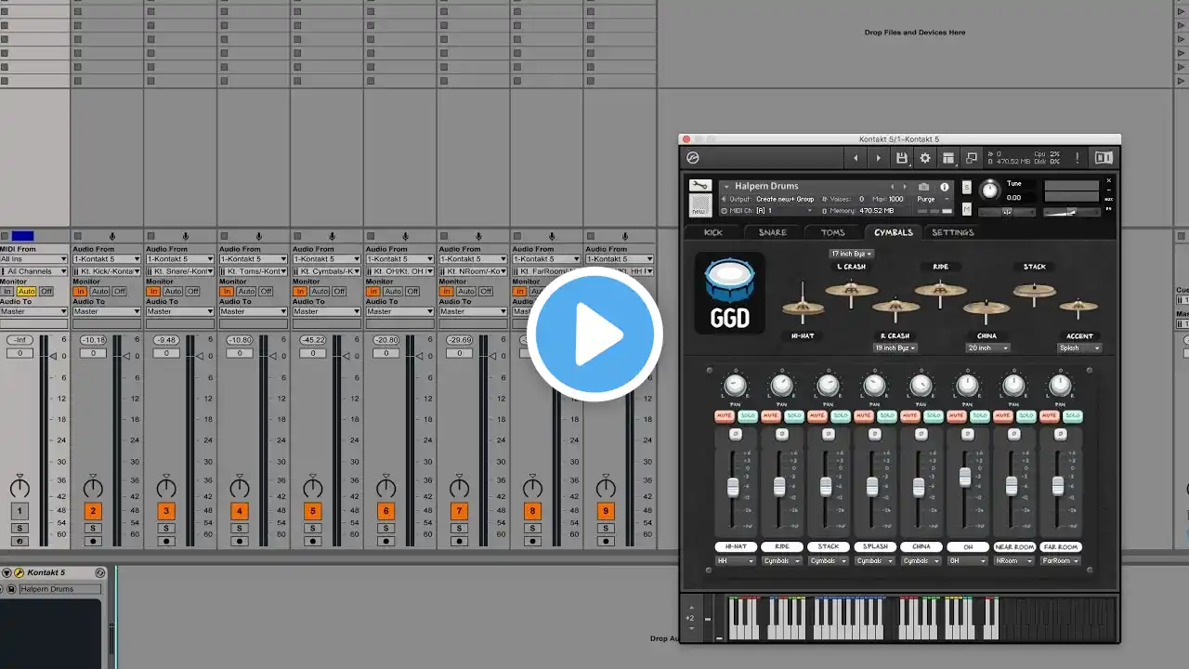Screen dimensions: 1189x669
Task: Solo the CHINA mixer channel
Action: point(933,415)
